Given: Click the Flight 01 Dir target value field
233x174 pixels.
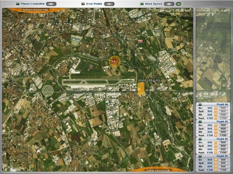Looking at the screenshot, I should point(223,160).
